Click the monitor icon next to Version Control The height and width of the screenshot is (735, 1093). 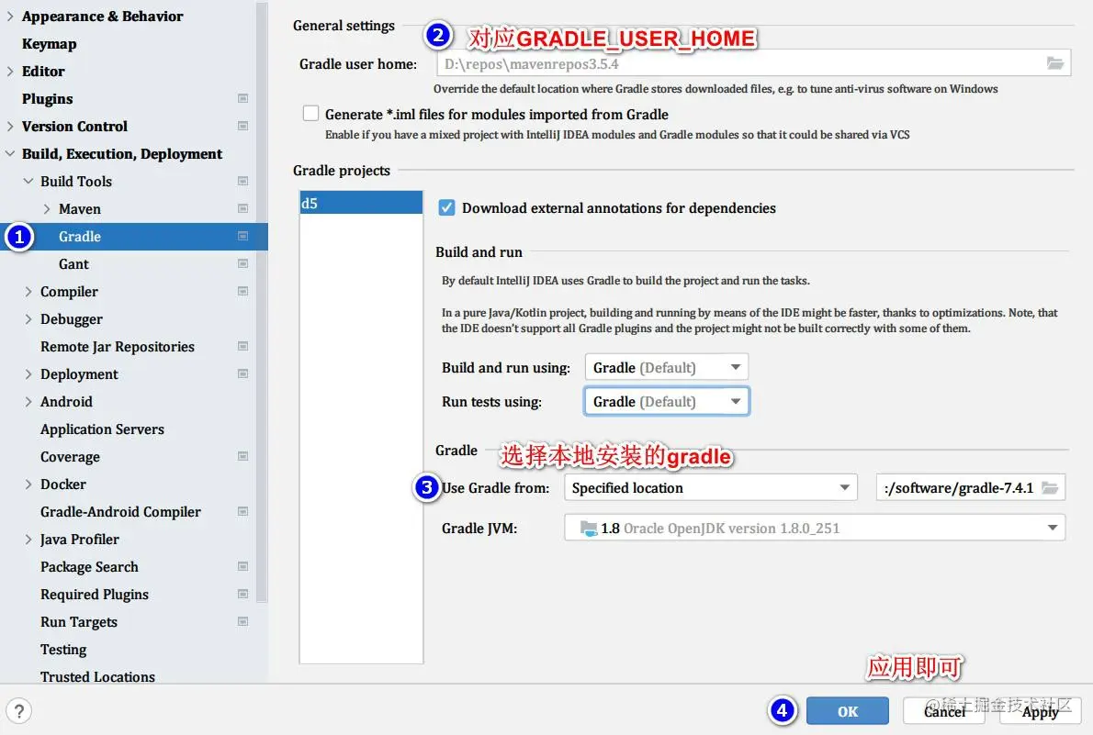(x=242, y=126)
